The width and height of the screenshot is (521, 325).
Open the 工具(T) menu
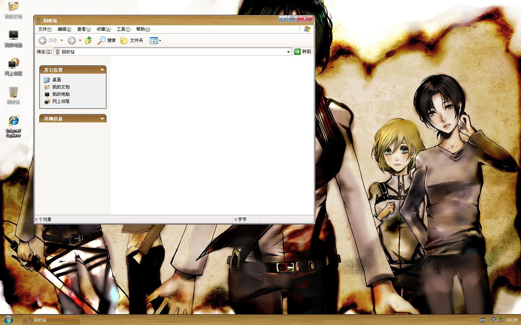coord(123,29)
